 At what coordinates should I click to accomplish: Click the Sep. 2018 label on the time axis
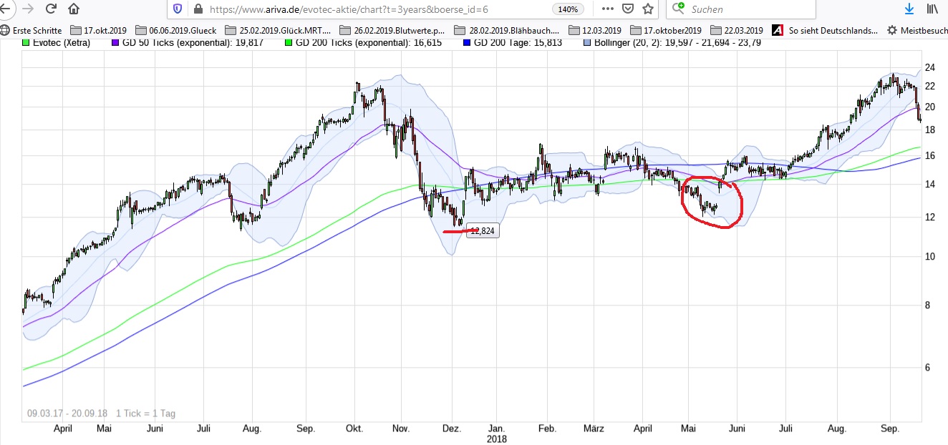889,429
